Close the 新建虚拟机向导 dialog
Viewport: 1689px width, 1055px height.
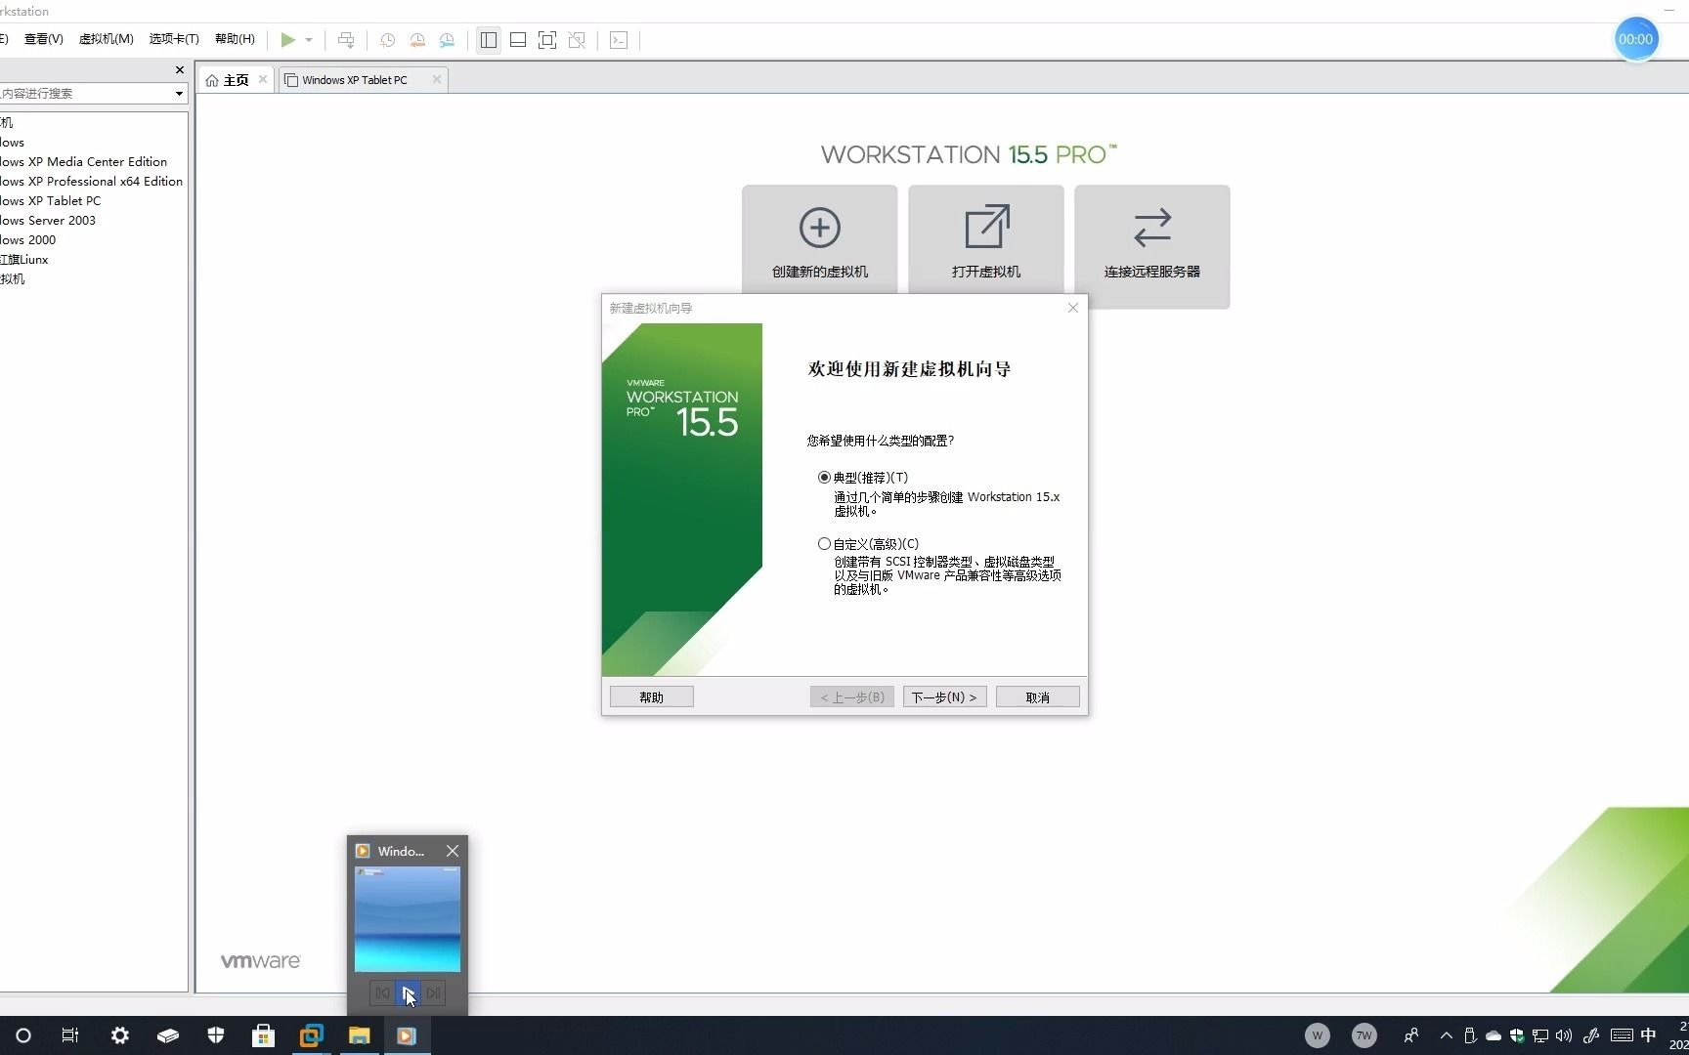click(x=1072, y=308)
